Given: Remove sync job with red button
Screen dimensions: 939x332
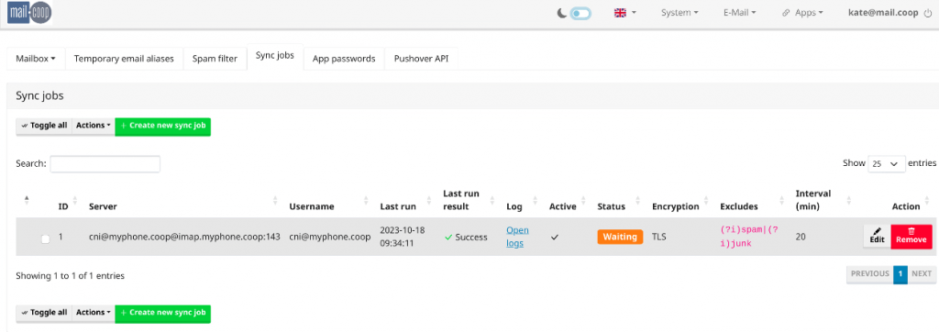Looking at the screenshot, I should tap(911, 235).
